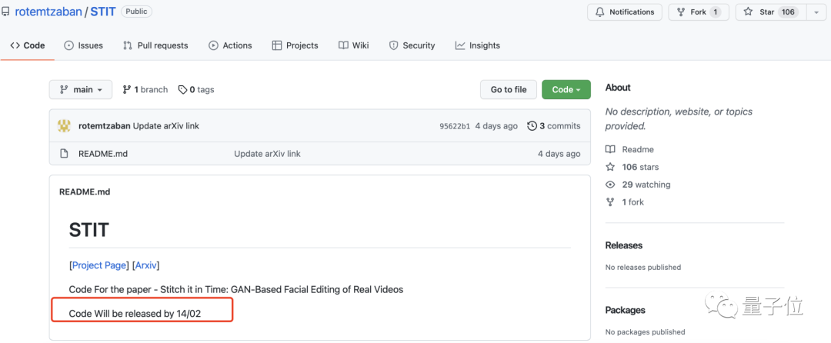Click the commit history clock icon
This screenshot has width=831, height=343.
tap(532, 126)
